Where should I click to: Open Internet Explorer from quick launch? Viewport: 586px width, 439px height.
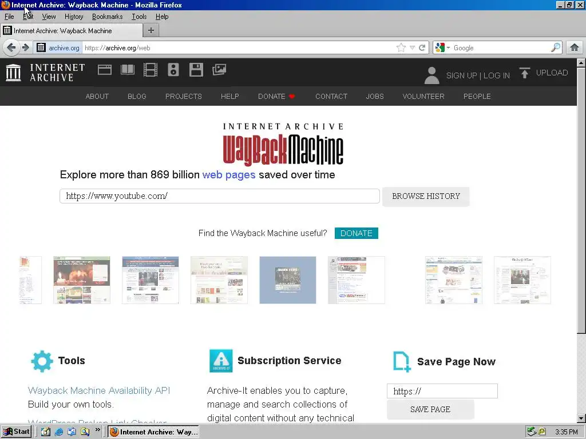pyautogui.click(x=59, y=432)
